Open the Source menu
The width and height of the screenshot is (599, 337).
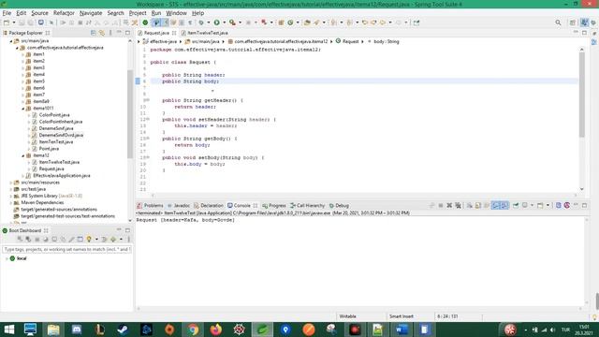click(x=39, y=13)
